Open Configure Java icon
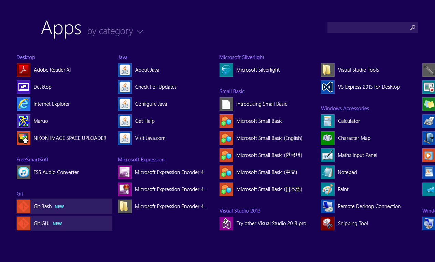Image resolution: width=435 pixels, height=262 pixels. point(125,104)
